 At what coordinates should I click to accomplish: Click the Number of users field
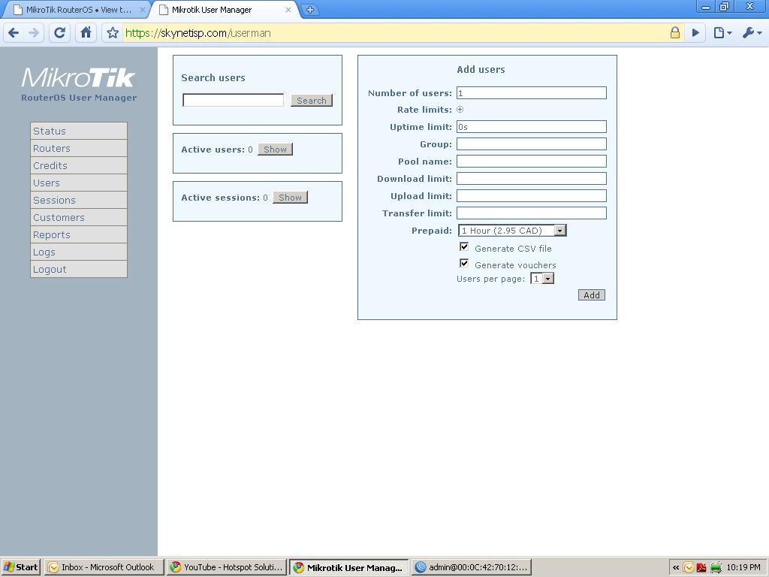(532, 92)
